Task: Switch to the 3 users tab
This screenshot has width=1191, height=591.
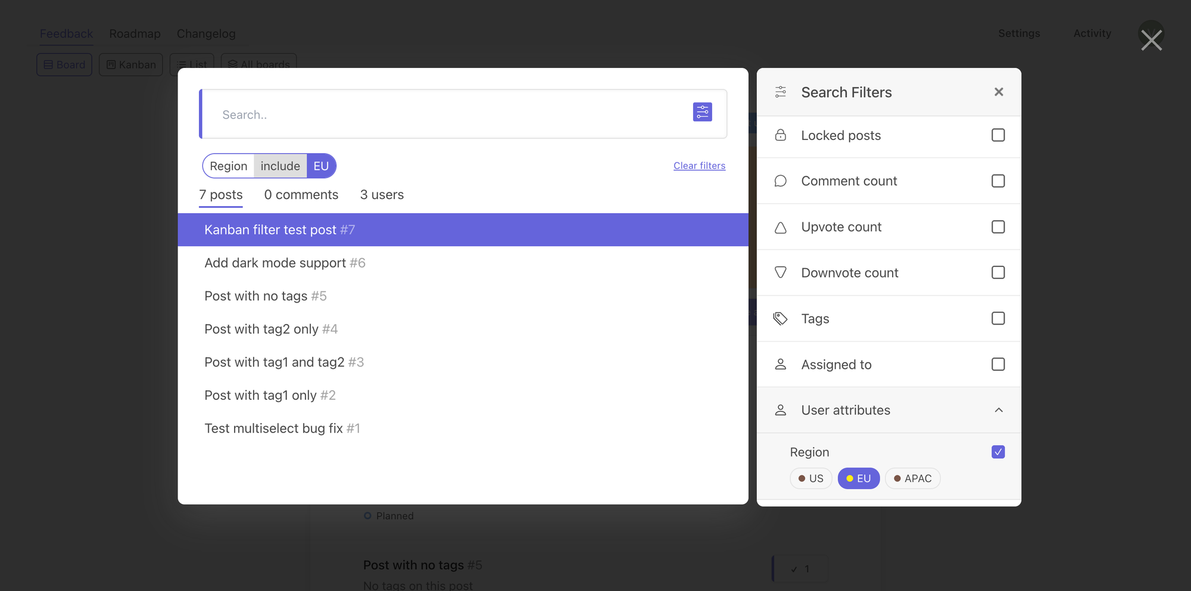Action: (382, 195)
